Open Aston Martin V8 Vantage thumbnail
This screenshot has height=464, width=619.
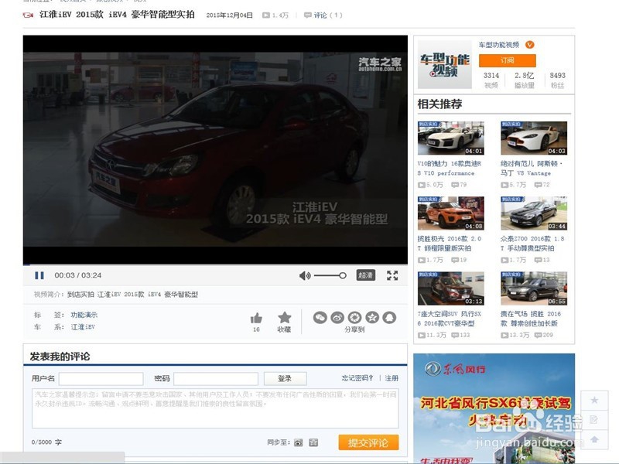coord(534,138)
